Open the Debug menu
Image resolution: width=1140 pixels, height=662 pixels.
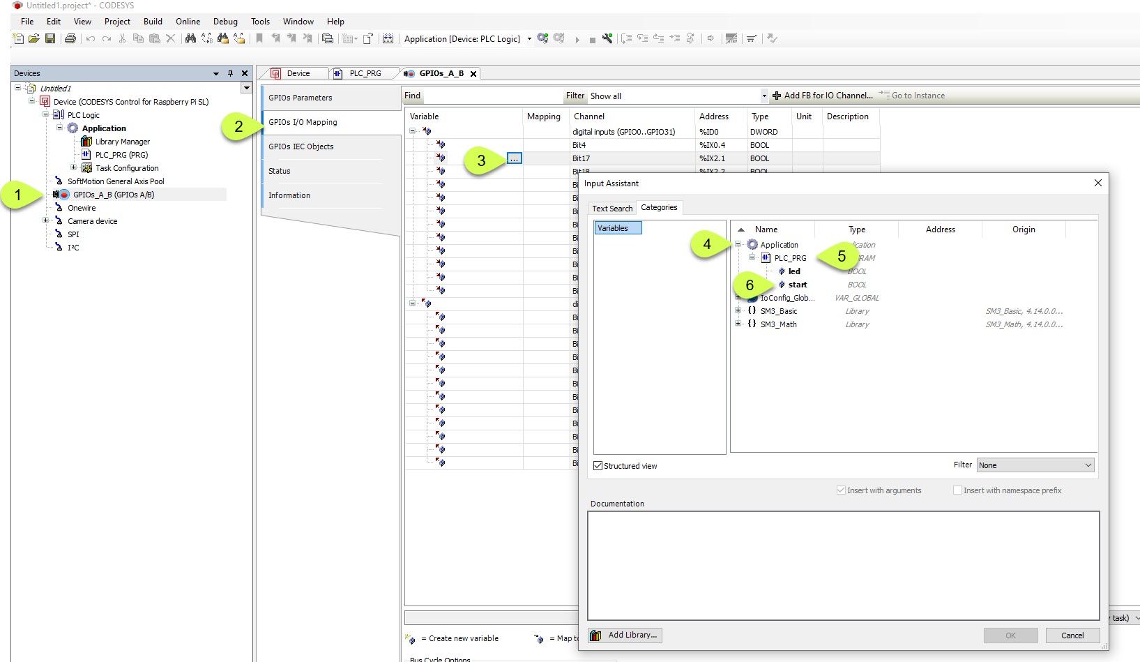pos(225,22)
